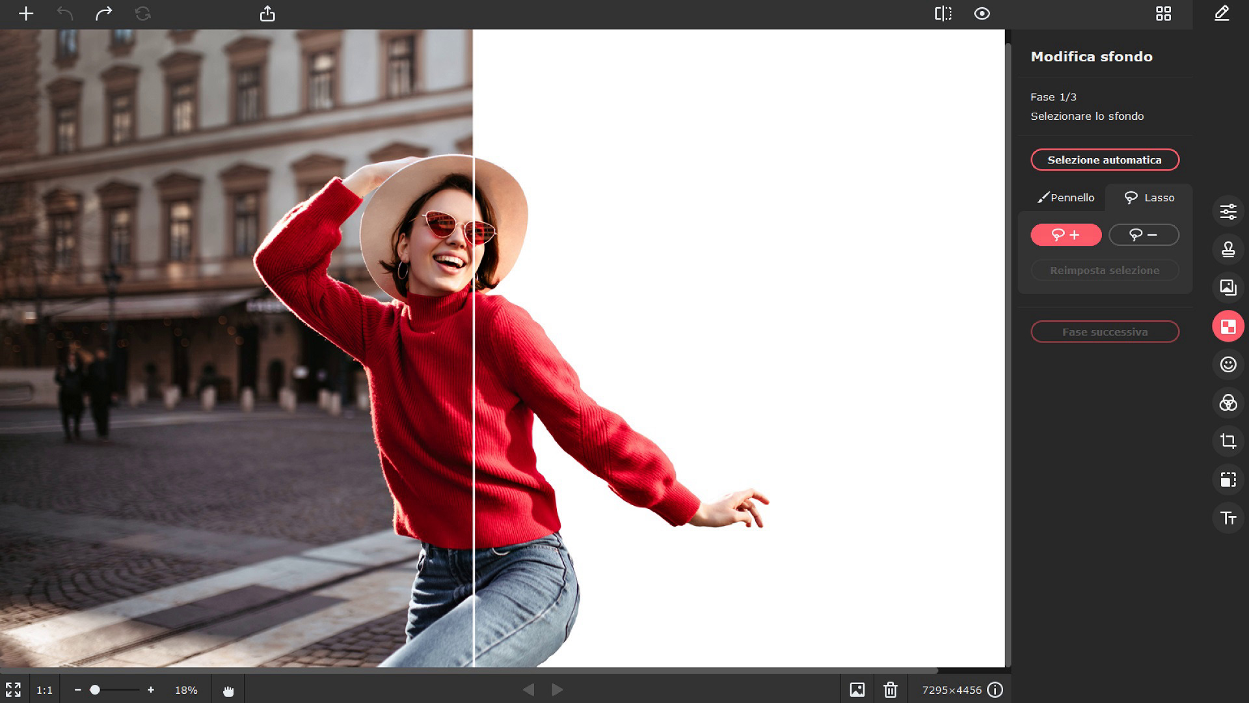1249x703 pixels.
Task: Click the redo arrow
Action: pos(103,14)
